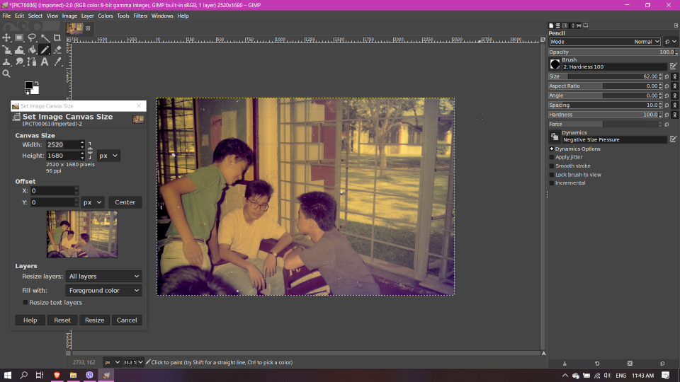This screenshot has width=680, height=382.
Task: Open the Filters menu
Action: pos(140,16)
